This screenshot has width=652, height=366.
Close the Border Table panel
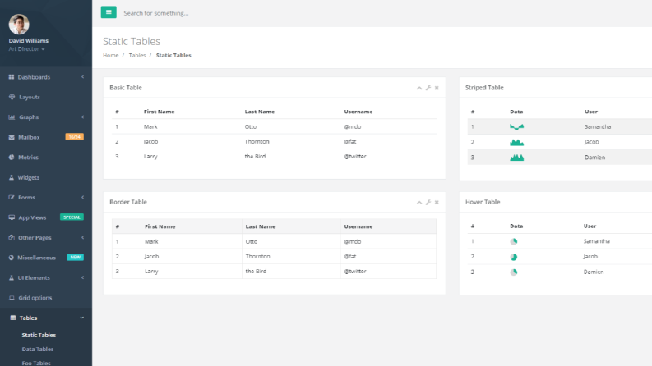point(437,203)
